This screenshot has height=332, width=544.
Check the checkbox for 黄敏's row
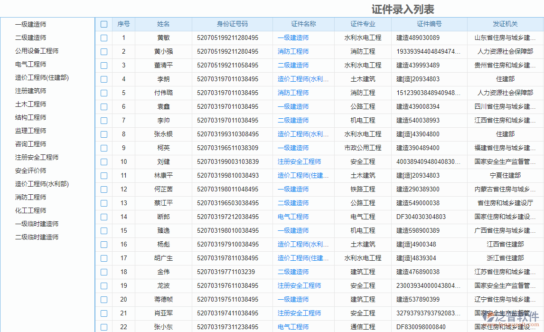(x=103, y=38)
